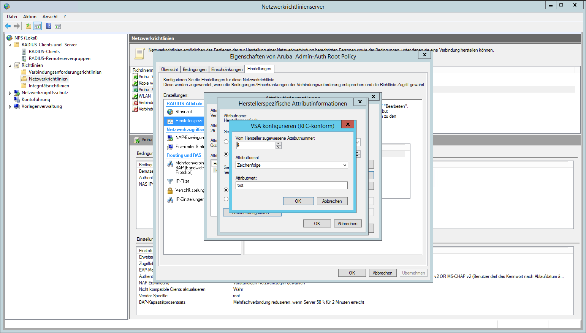Open the Attributformat dropdown
Screen dimensions: 586x333
(345, 165)
